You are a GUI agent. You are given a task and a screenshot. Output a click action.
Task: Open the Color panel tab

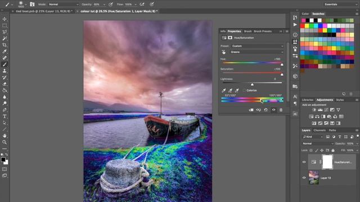(x=305, y=13)
